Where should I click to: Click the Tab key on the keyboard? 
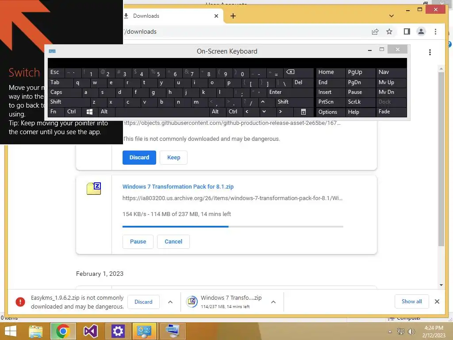[60, 82]
